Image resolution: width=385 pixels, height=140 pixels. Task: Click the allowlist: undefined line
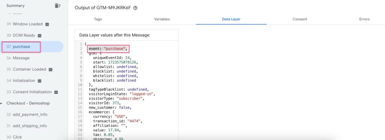click(x=115, y=67)
